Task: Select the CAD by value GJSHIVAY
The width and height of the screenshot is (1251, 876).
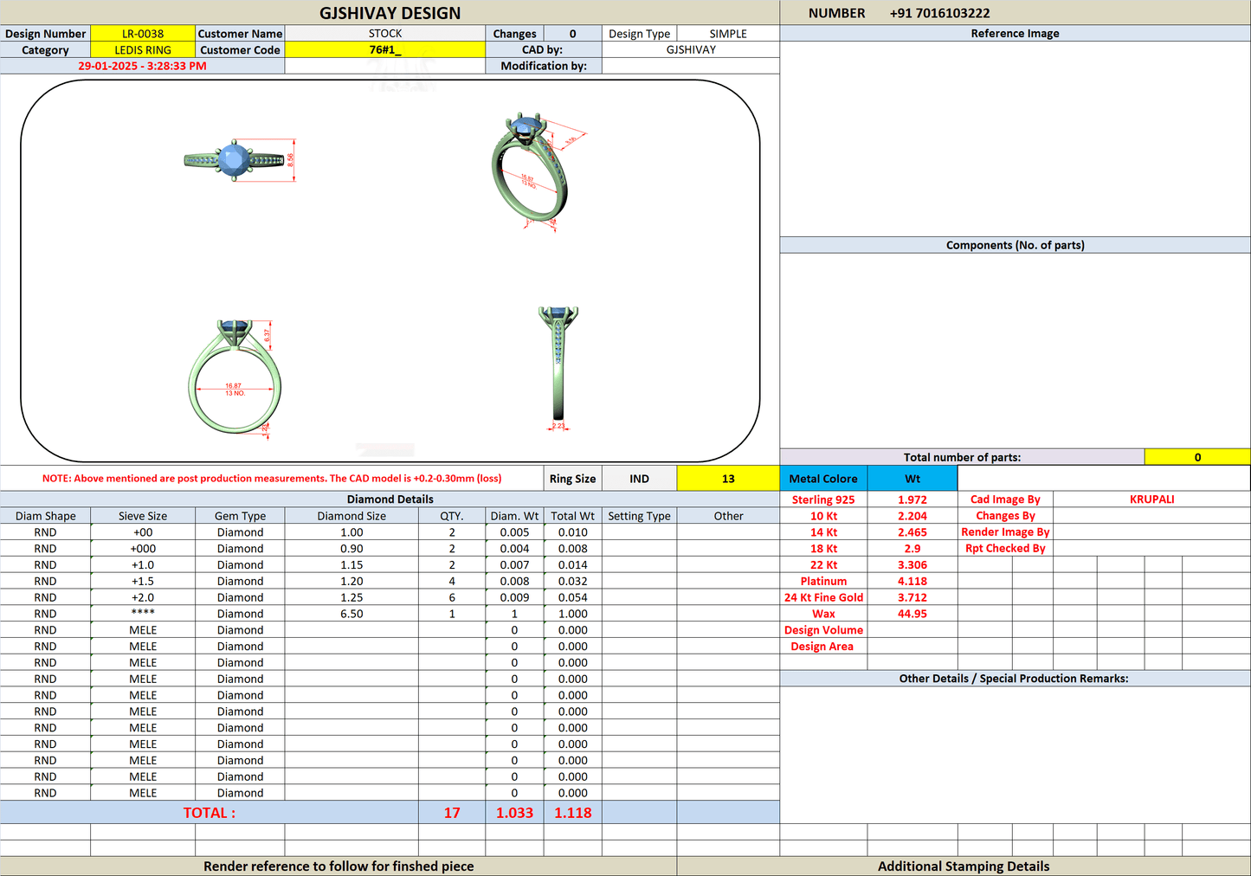Action: pyautogui.click(x=691, y=50)
